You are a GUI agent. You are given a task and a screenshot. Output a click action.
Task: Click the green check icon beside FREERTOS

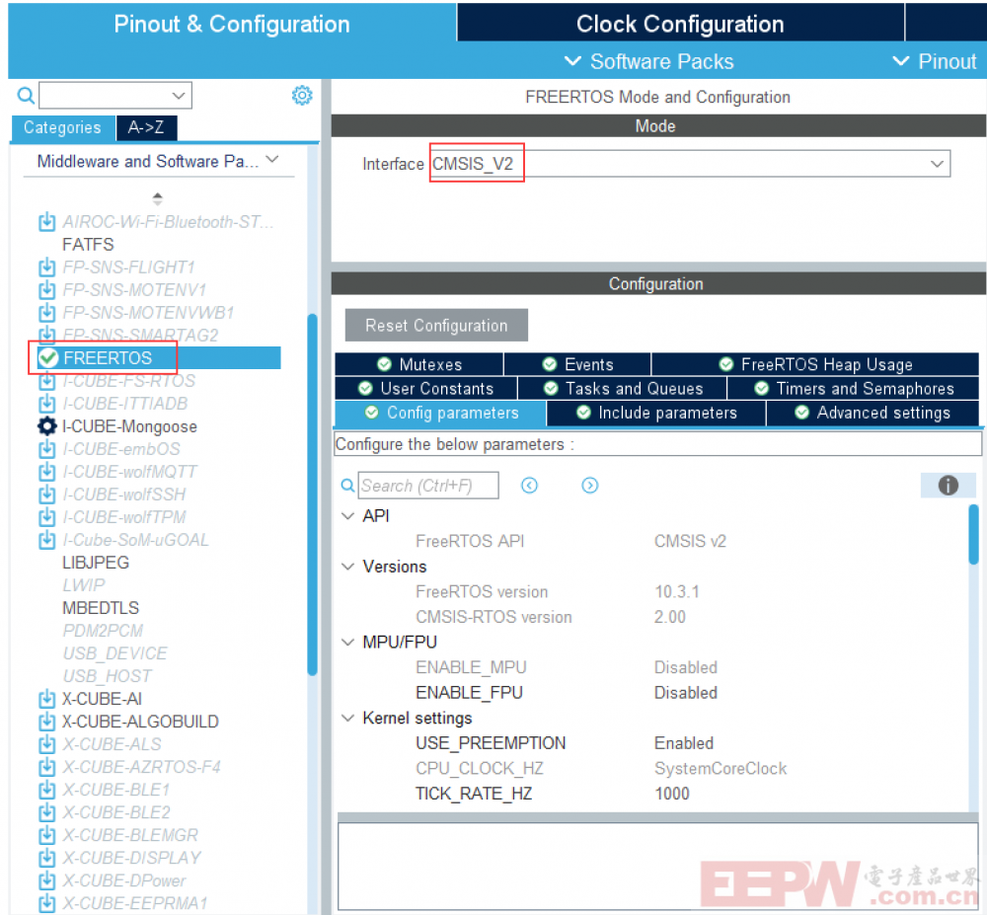coord(47,358)
